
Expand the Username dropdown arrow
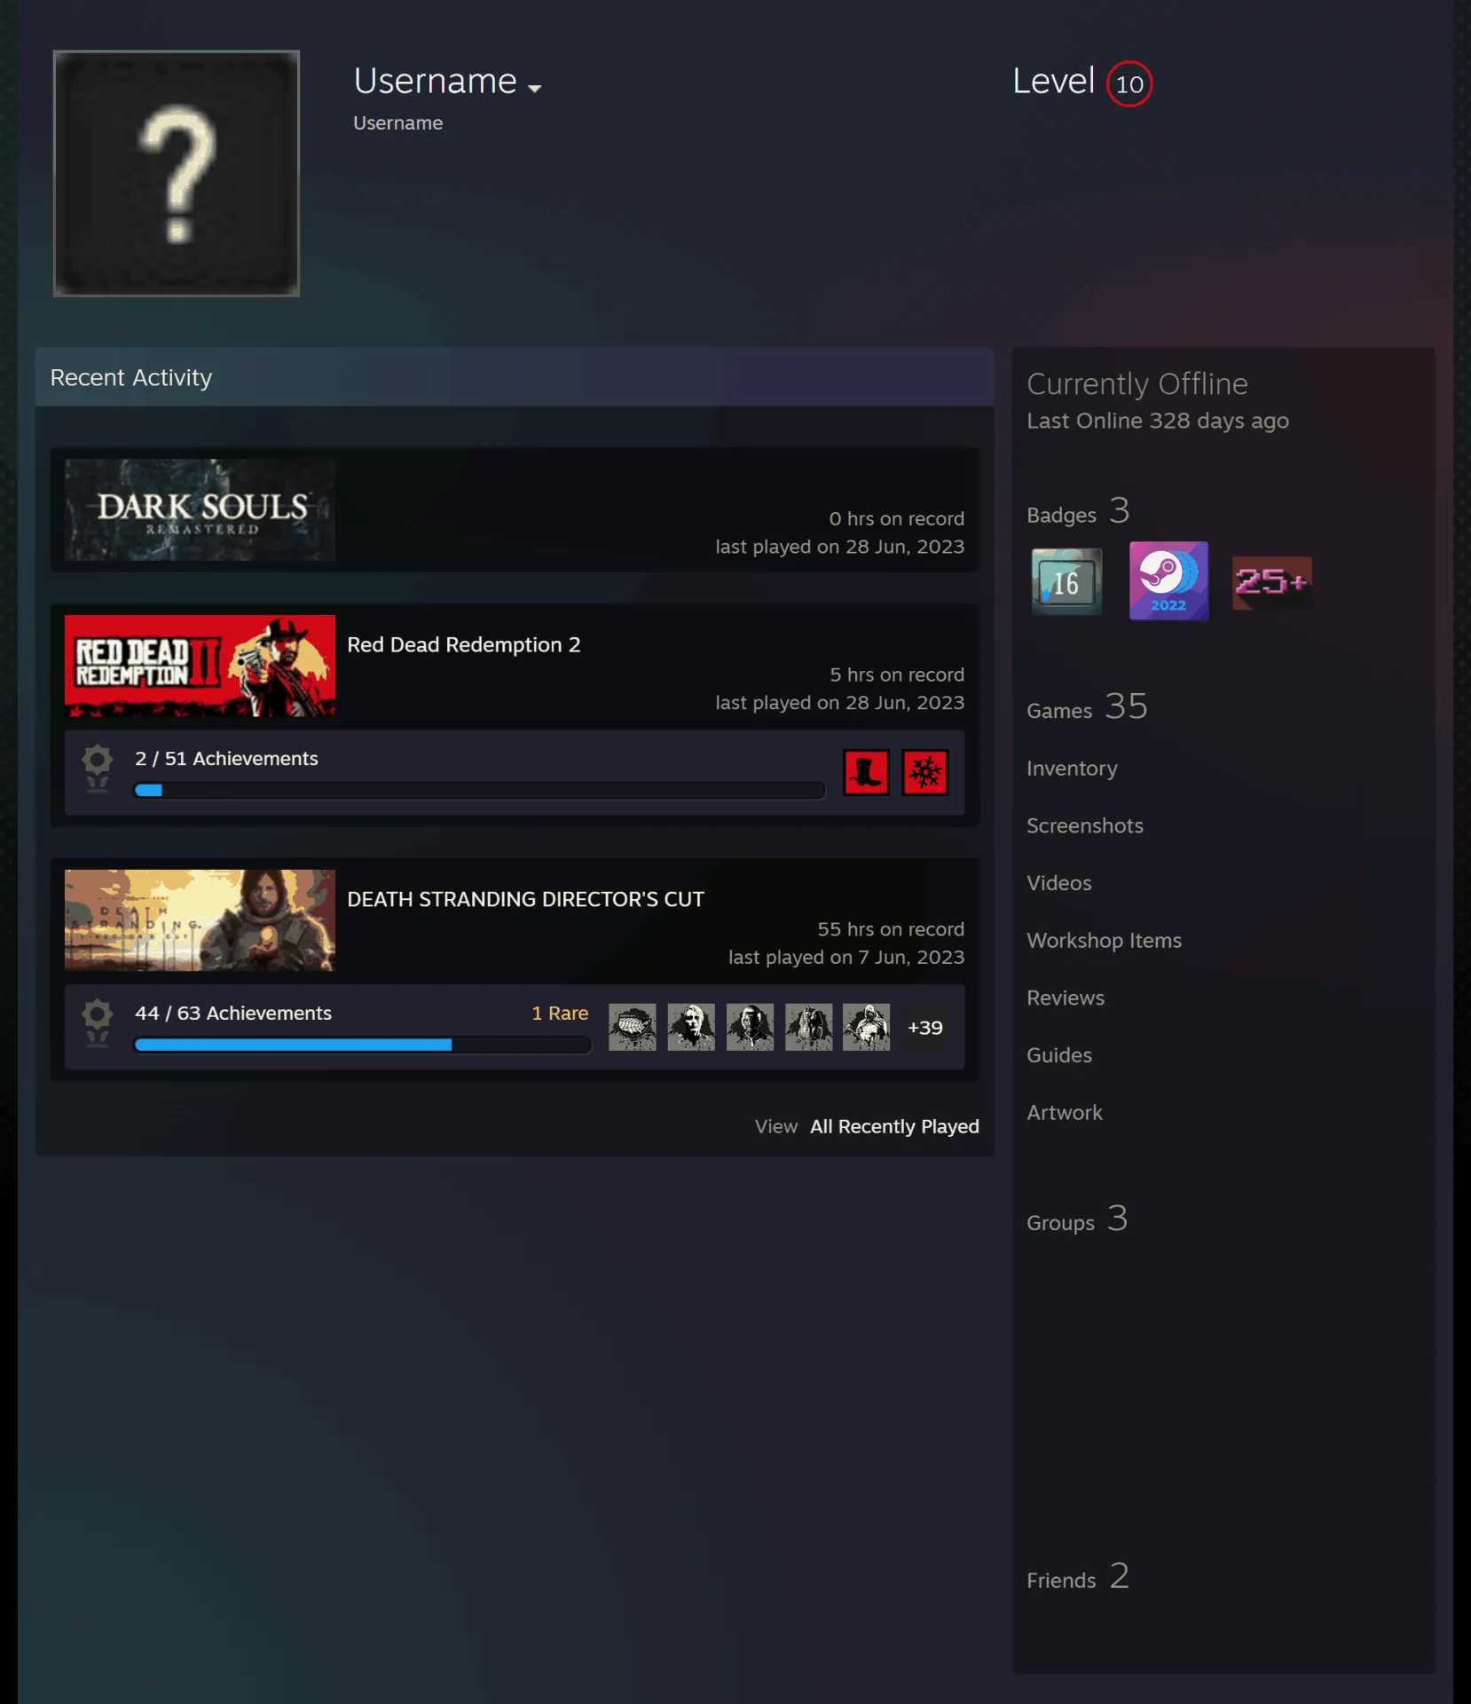pos(534,88)
